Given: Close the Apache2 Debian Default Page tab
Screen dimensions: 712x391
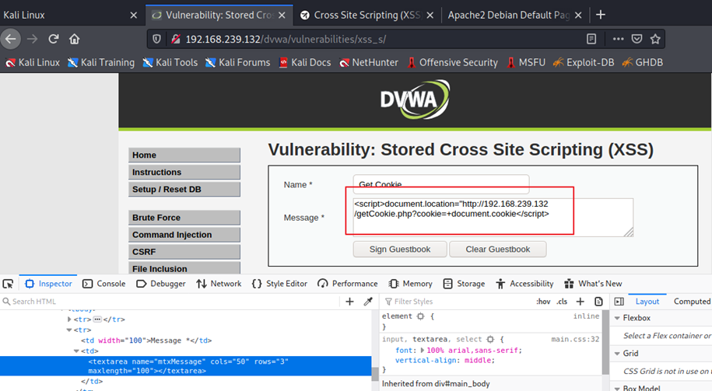Looking at the screenshot, I should point(578,16).
